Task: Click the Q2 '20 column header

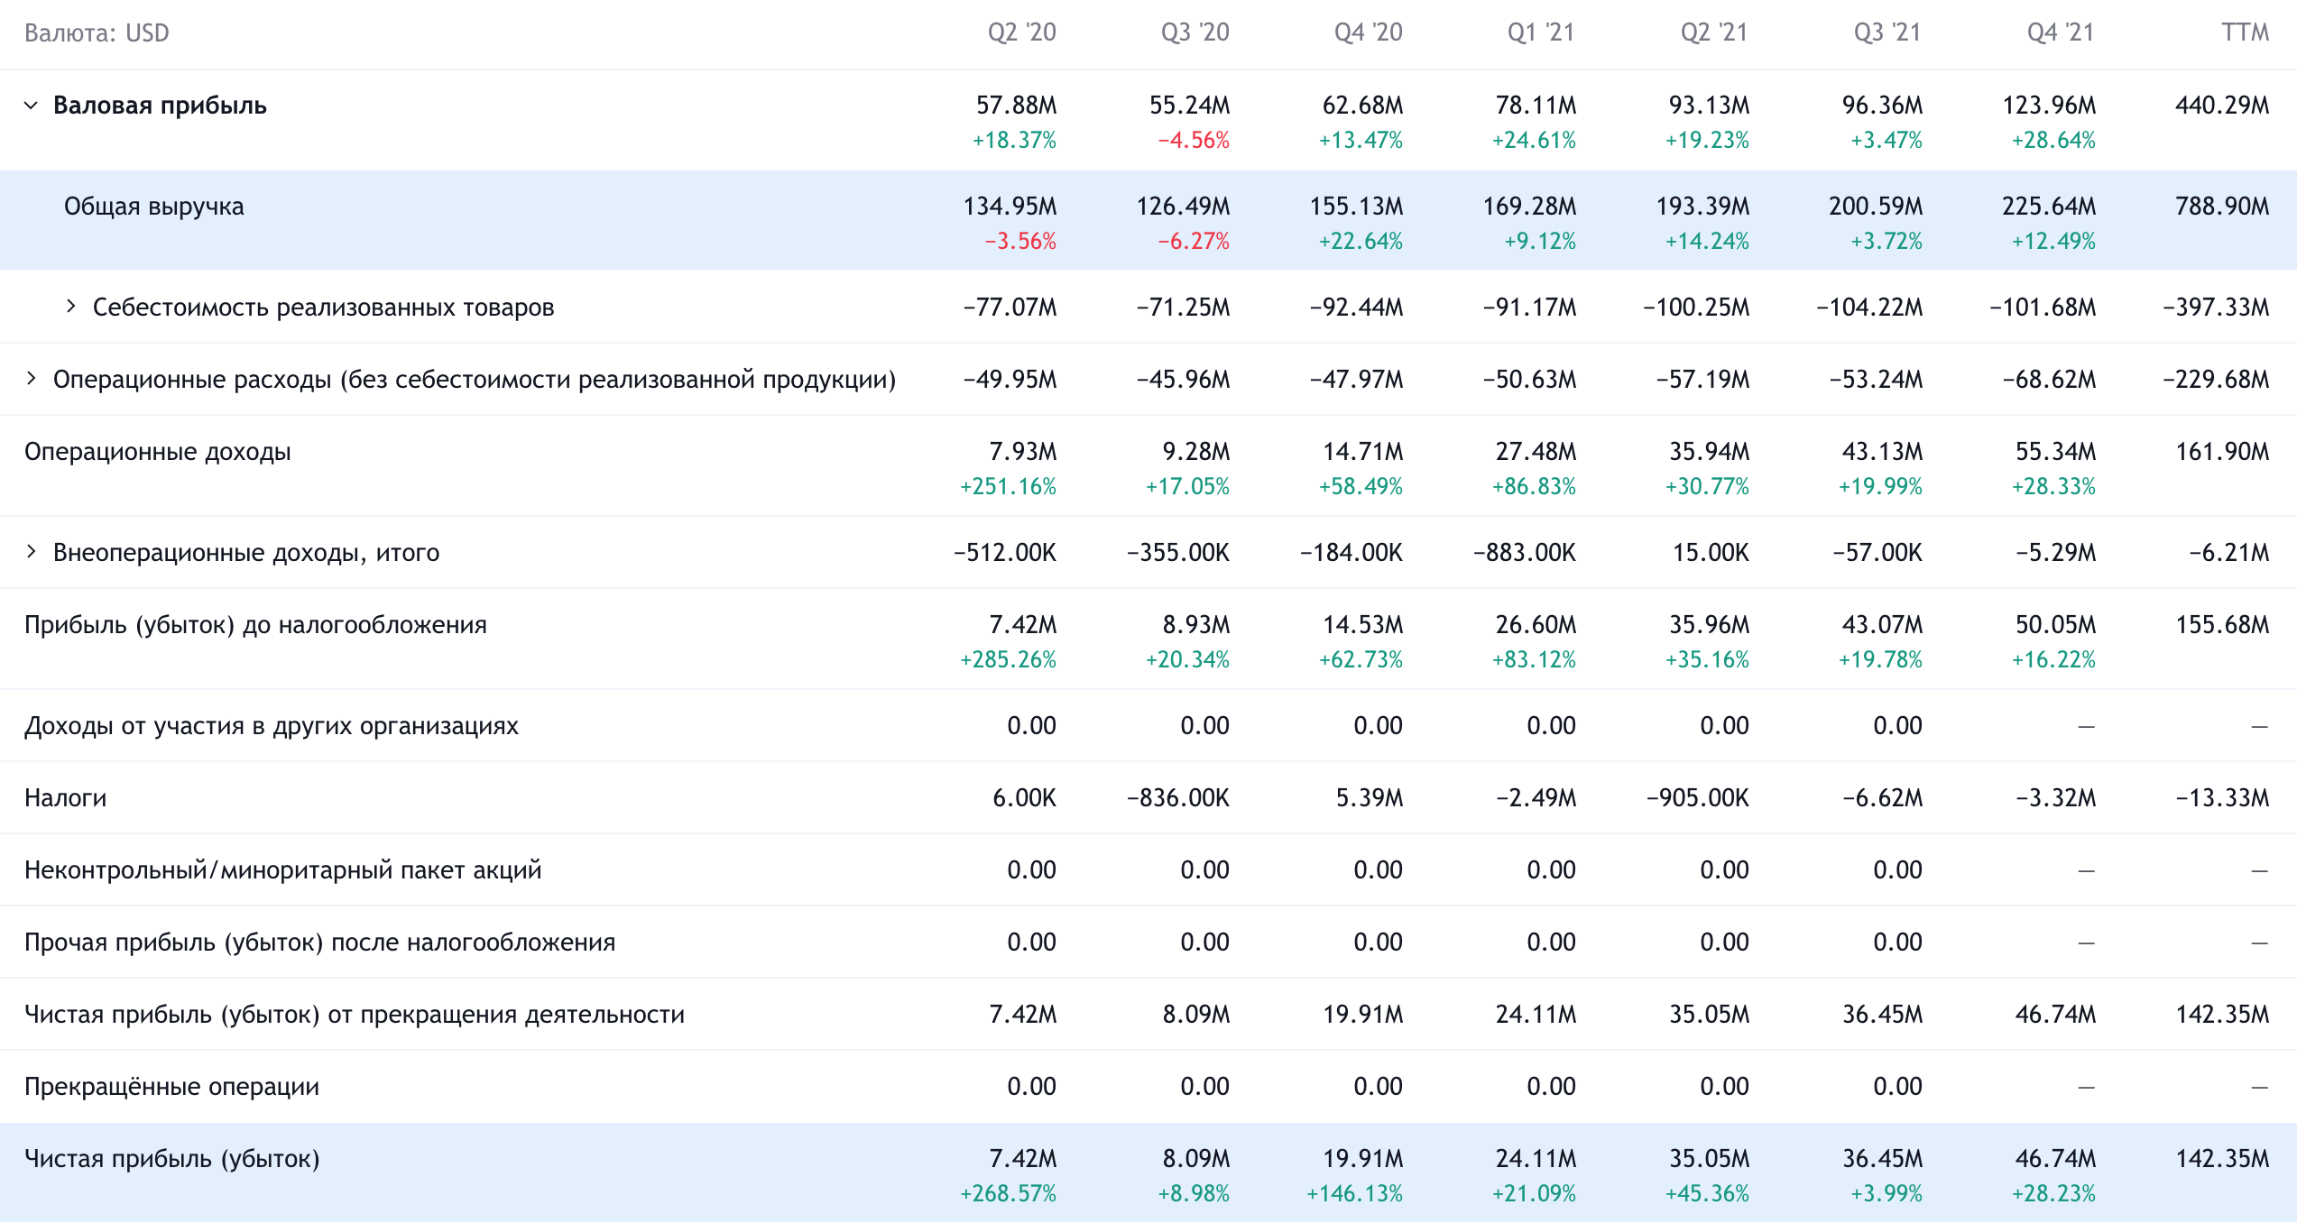Action: pos(1022,33)
